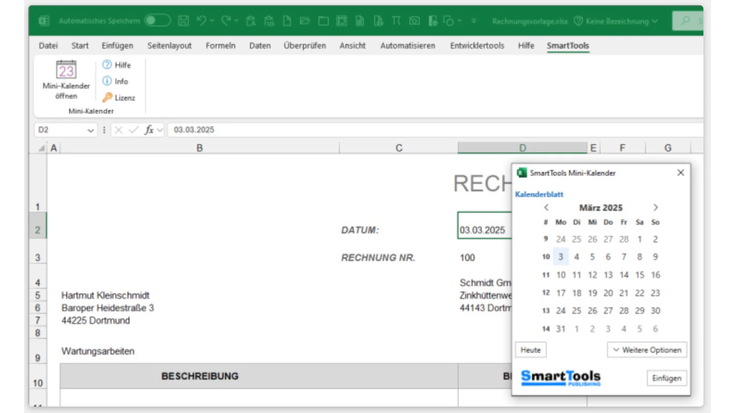Click the Redo arrow icon
The height and width of the screenshot is (413, 735).
pyautogui.click(x=226, y=20)
